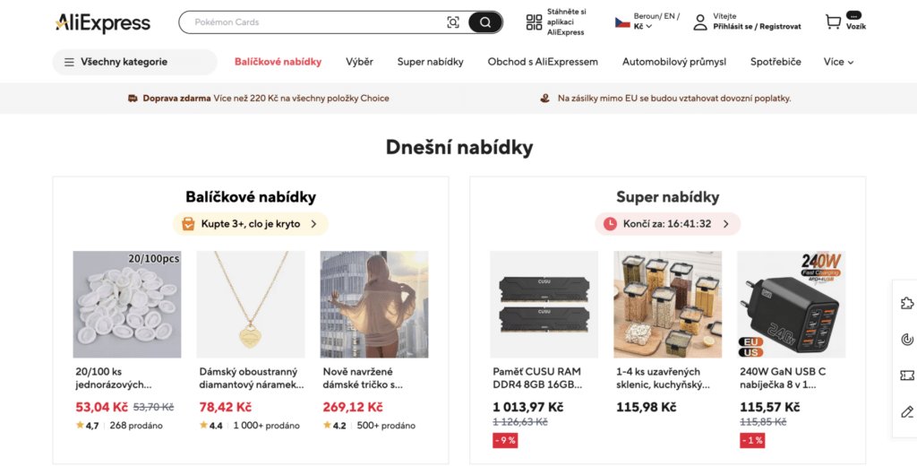
Task: Select the Spotřebiče nav item
Action: pos(776,62)
